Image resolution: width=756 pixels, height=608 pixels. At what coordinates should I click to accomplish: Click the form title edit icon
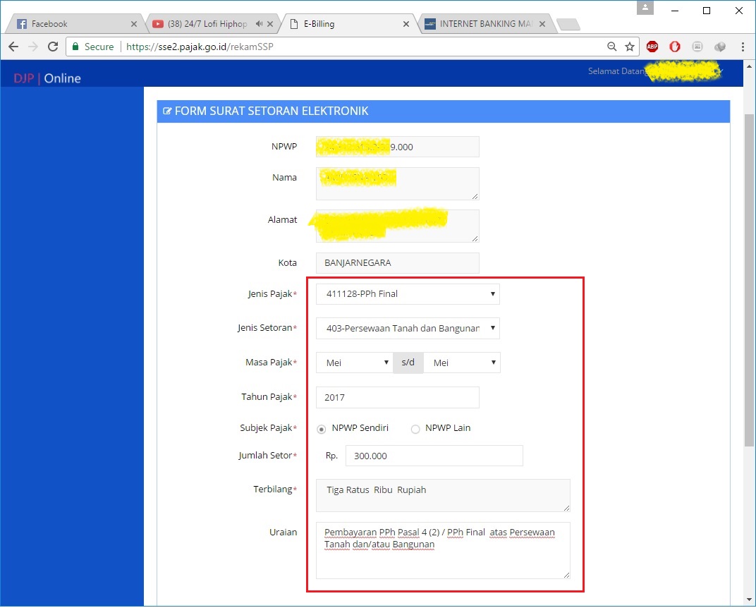pos(167,111)
